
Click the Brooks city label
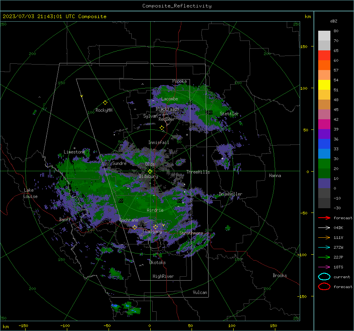click(x=280, y=276)
